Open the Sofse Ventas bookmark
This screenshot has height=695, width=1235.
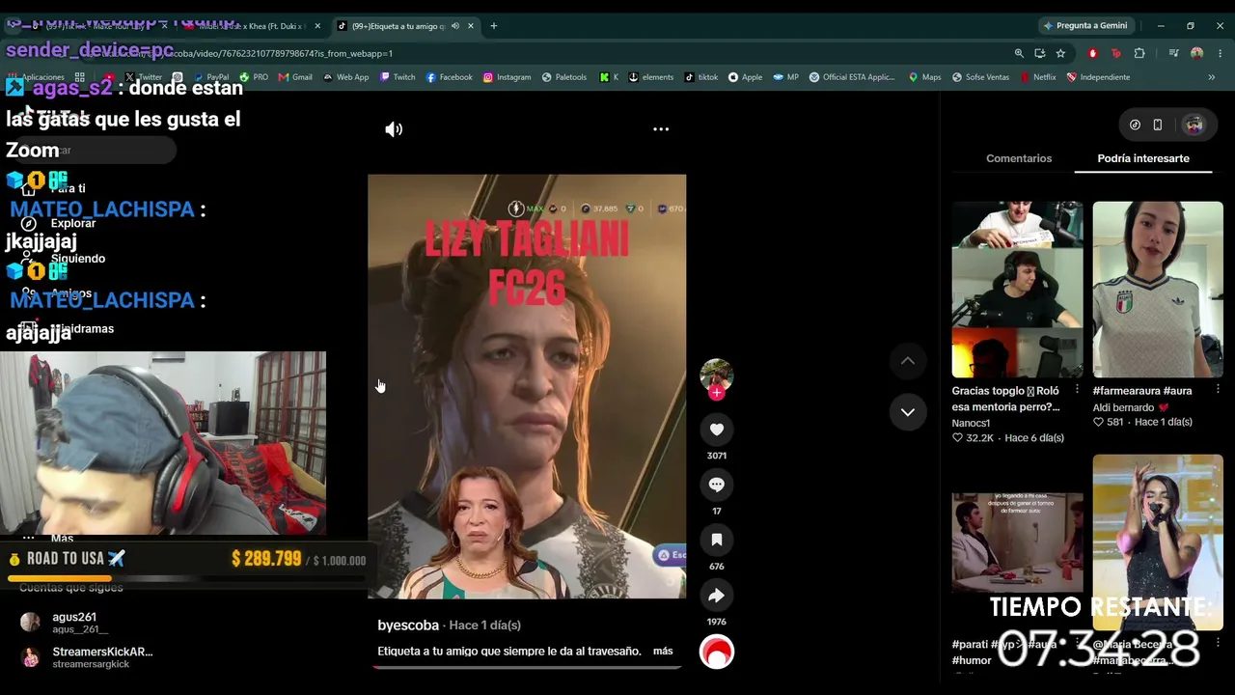[x=980, y=77]
